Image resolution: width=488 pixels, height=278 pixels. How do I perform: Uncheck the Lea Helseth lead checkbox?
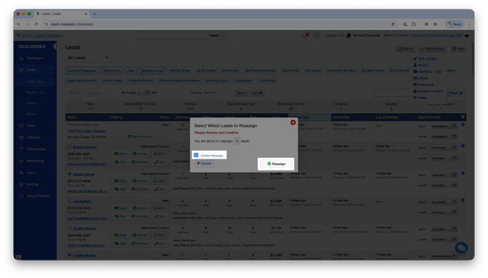coord(463,200)
